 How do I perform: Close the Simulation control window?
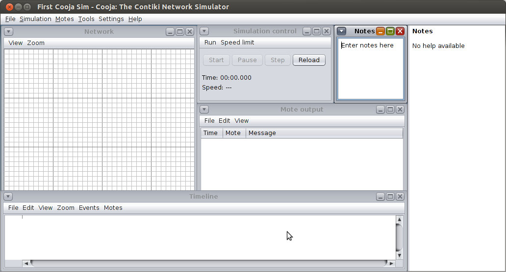tap(327, 31)
